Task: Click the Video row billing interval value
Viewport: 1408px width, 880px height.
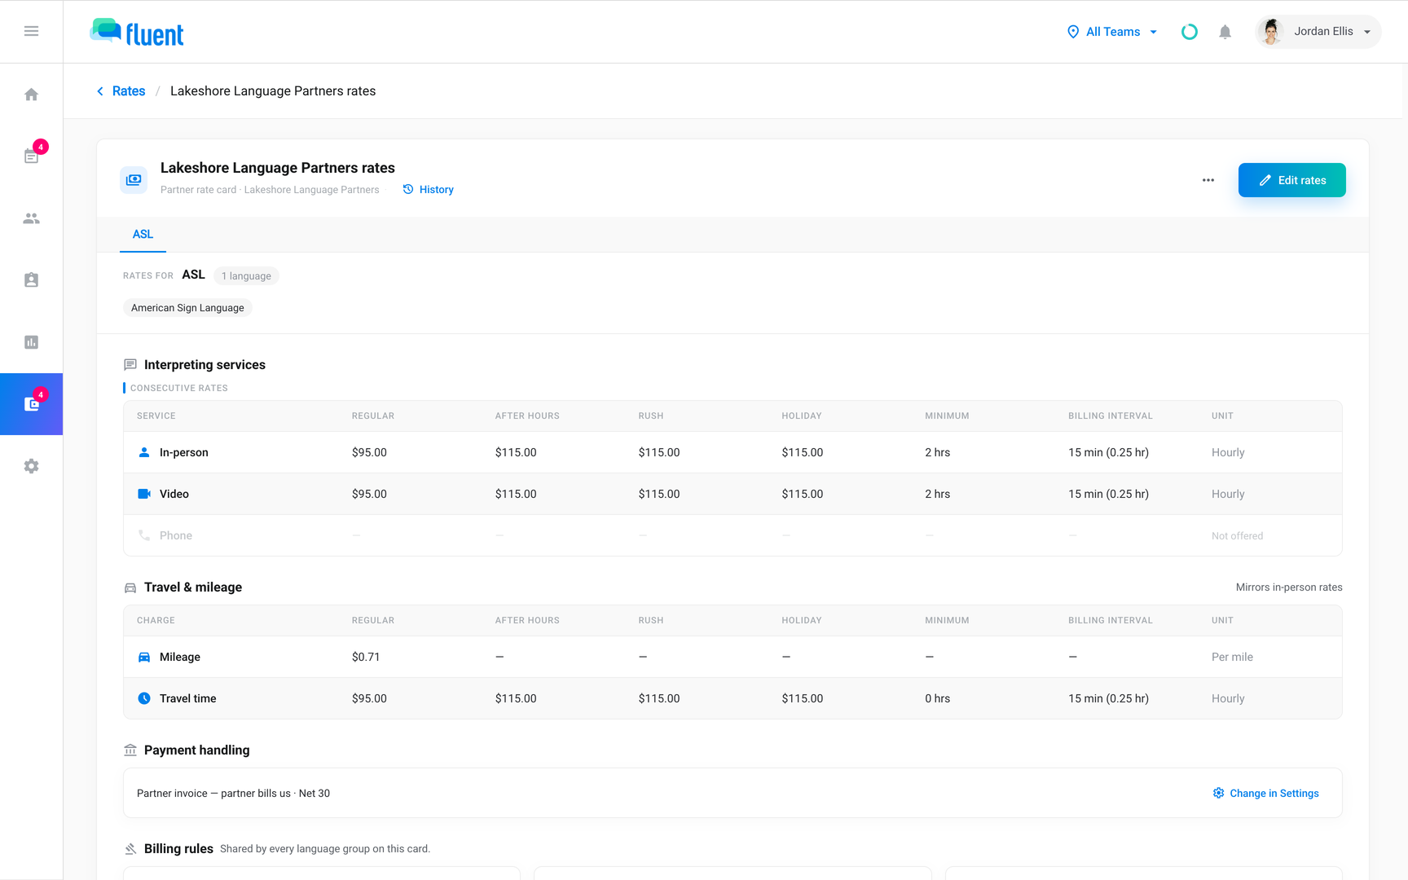Action: tap(1109, 494)
